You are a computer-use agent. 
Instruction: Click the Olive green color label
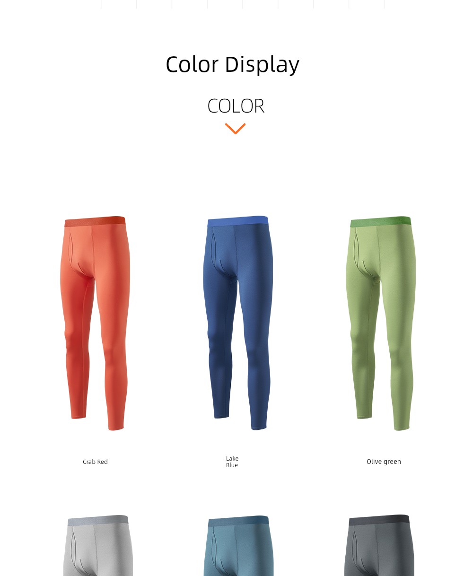[384, 462]
